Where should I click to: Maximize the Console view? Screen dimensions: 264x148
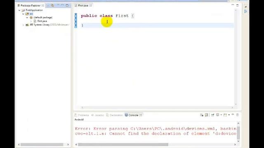tap(238, 115)
